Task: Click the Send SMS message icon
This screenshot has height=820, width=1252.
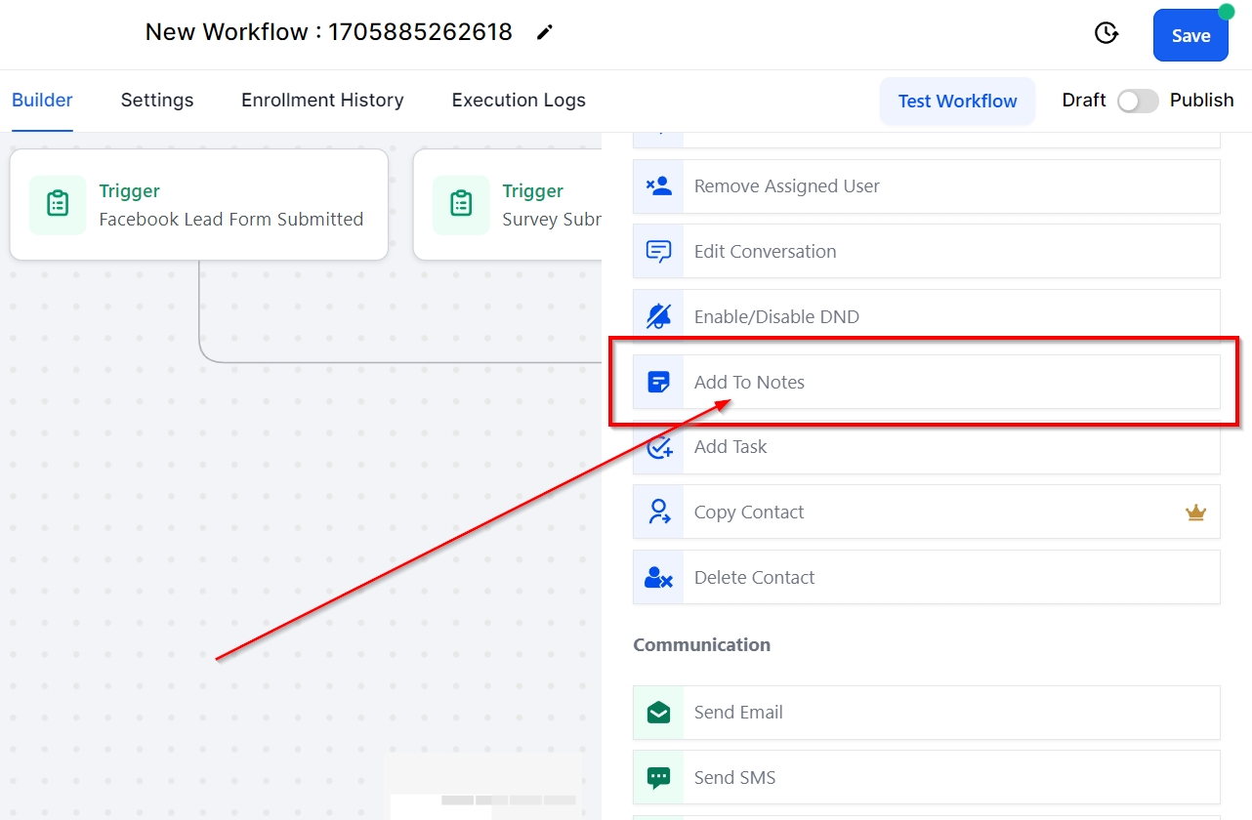Action: (659, 778)
